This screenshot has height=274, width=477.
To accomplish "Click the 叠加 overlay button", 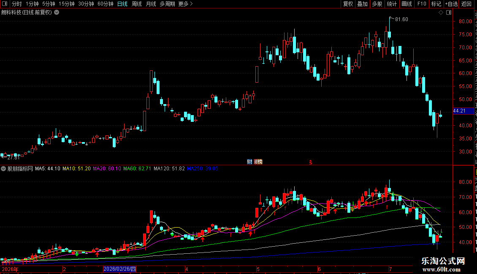I will pos(362,4).
